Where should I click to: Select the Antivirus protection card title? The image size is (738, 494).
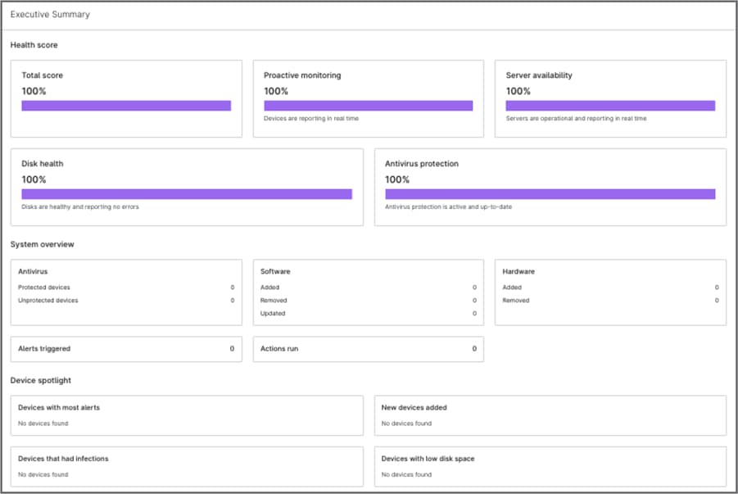click(422, 164)
